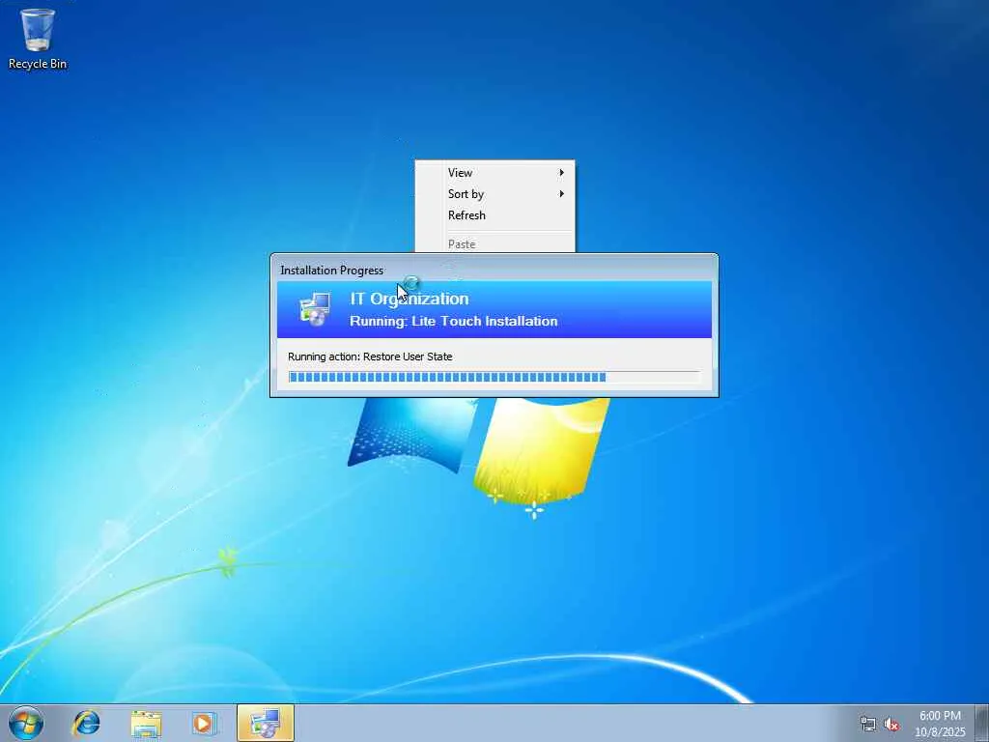The width and height of the screenshot is (989, 742).
Task: Click 'Running action: Restore User State' text
Action: (x=370, y=357)
